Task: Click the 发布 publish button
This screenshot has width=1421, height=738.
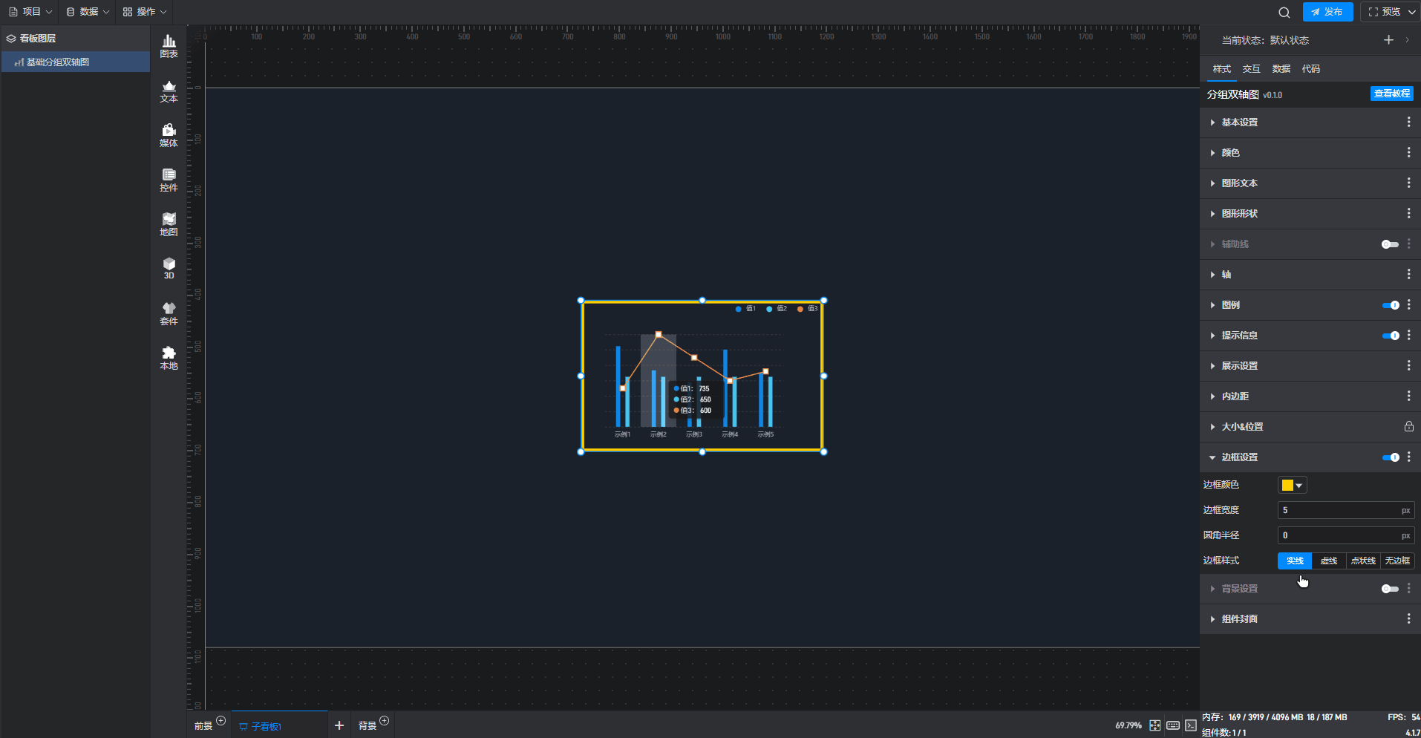Action: pyautogui.click(x=1327, y=12)
